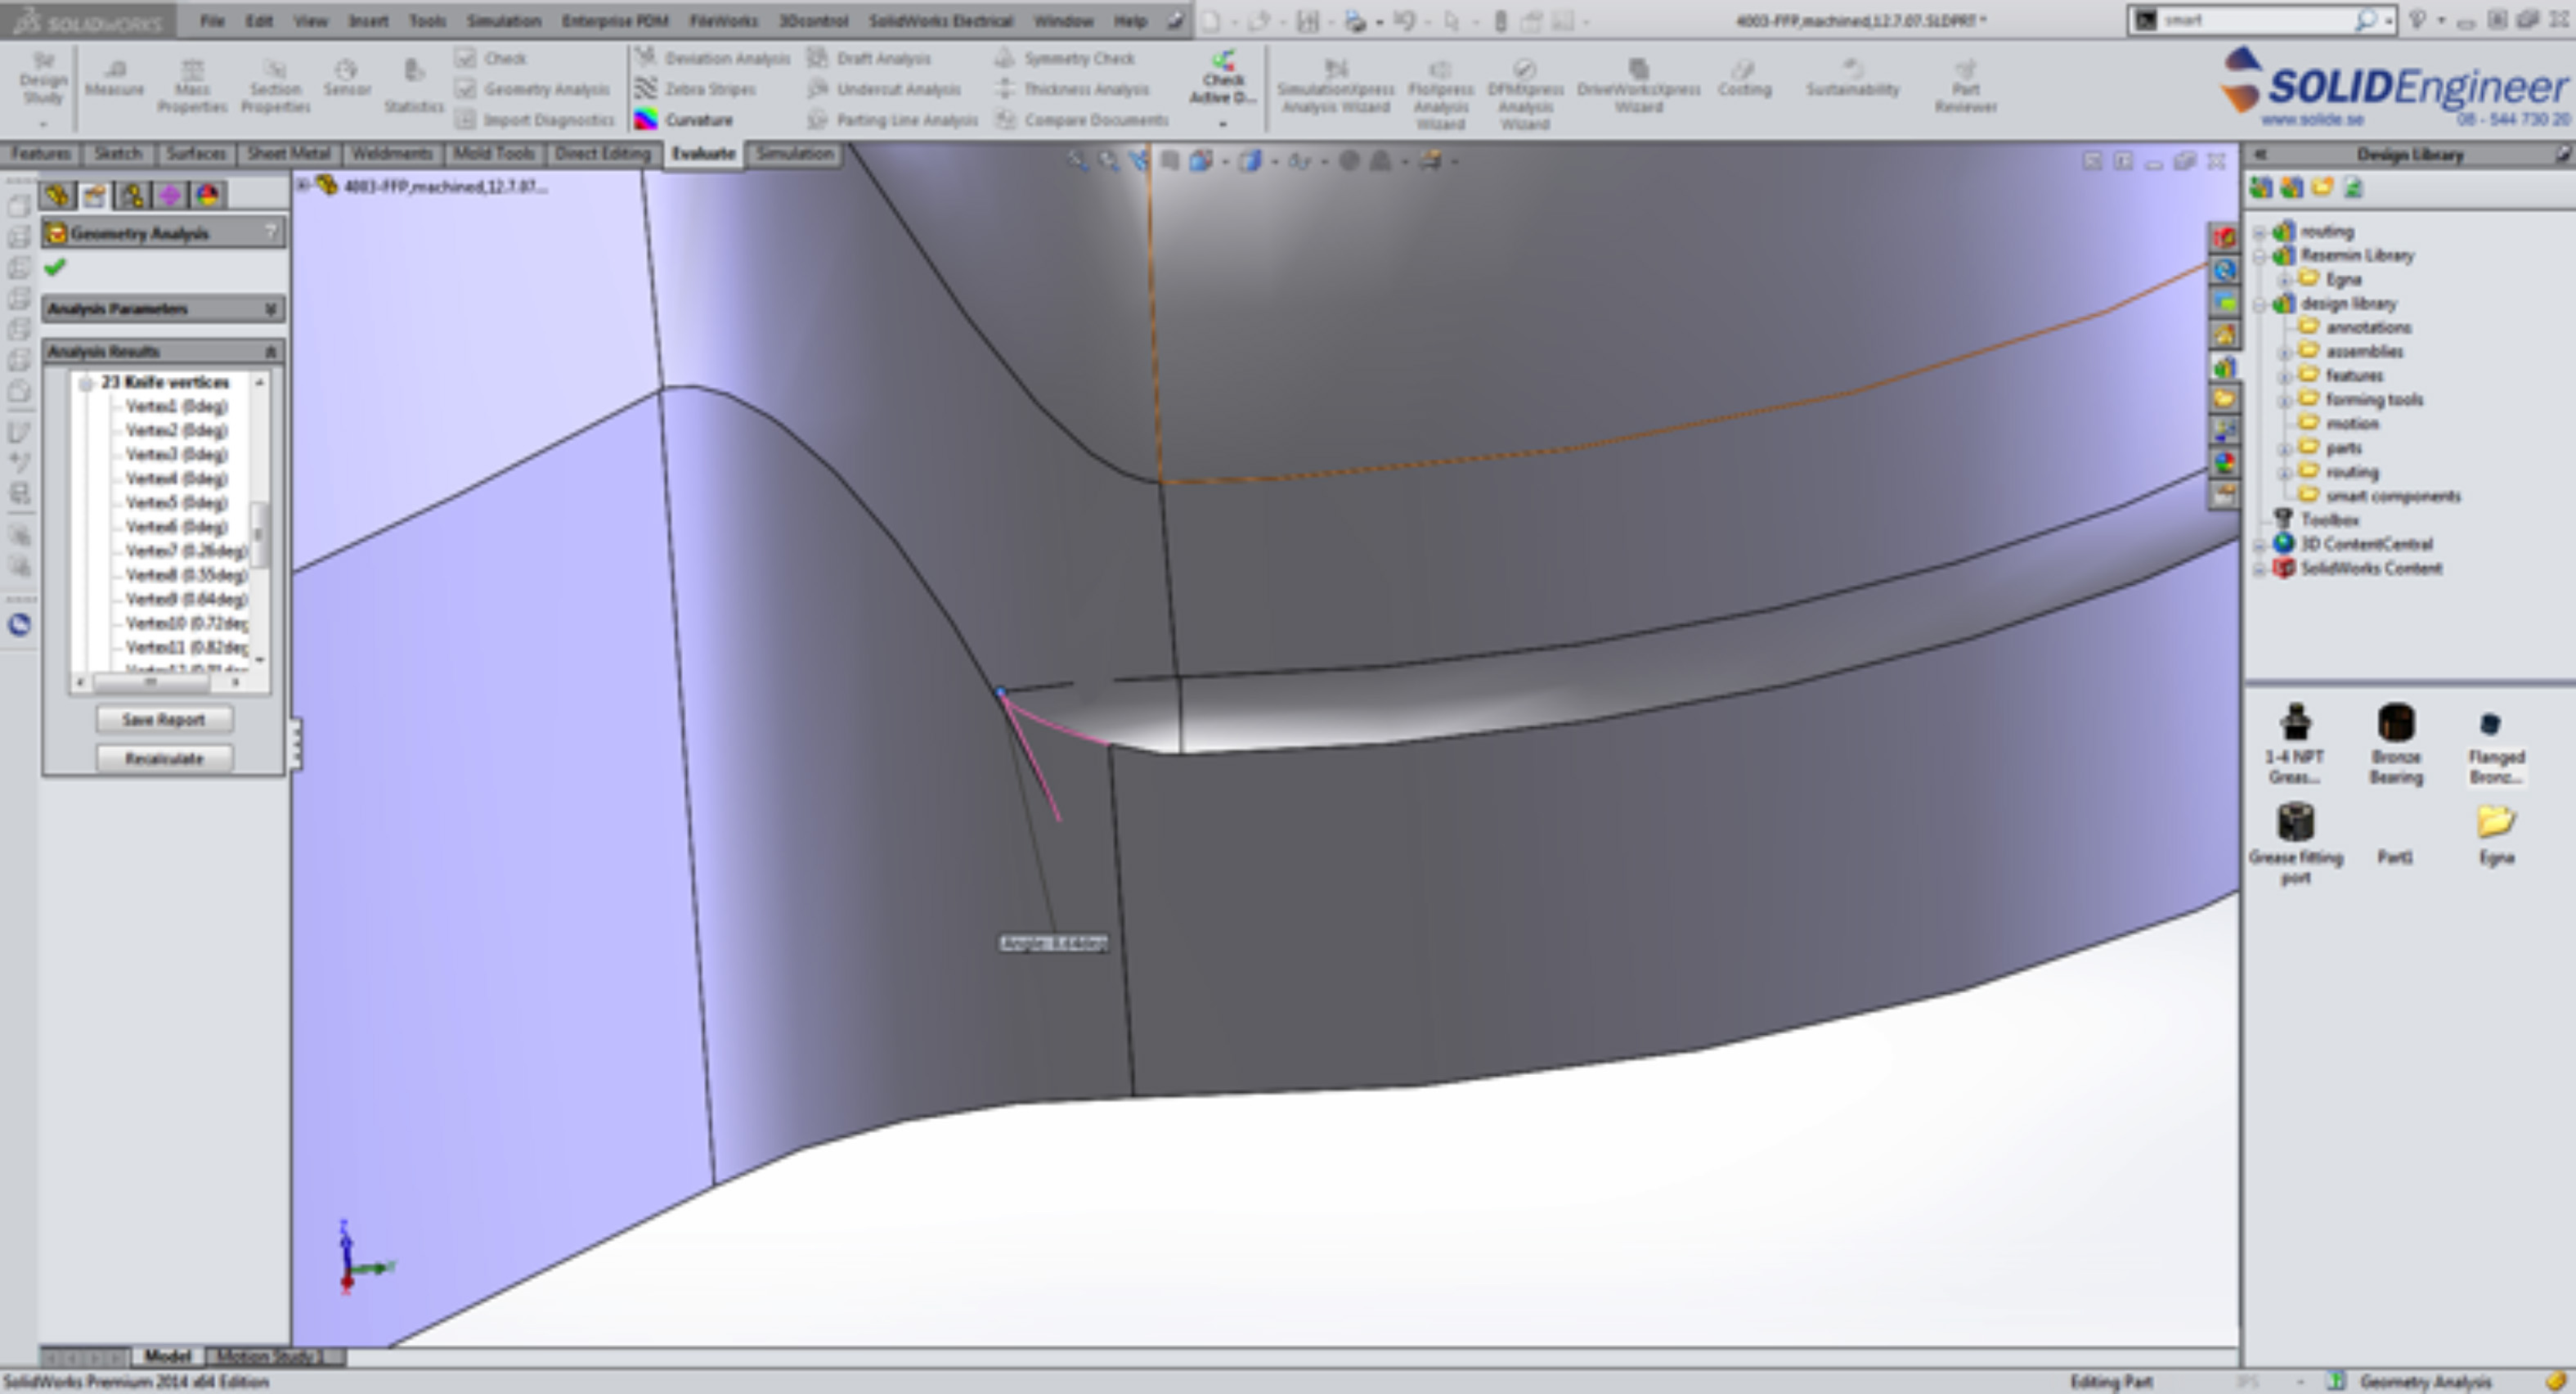Toggle Geometry Analysis checkbox in ribbon

pos(465,89)
